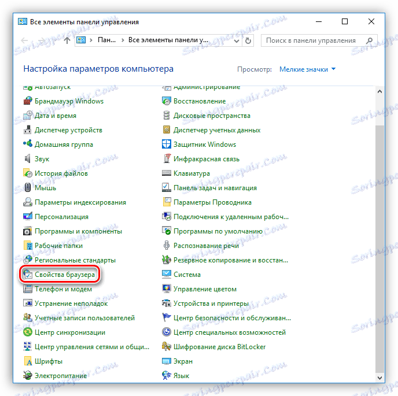
Task: Maximize the control panel window
Action: click(344, 21)
